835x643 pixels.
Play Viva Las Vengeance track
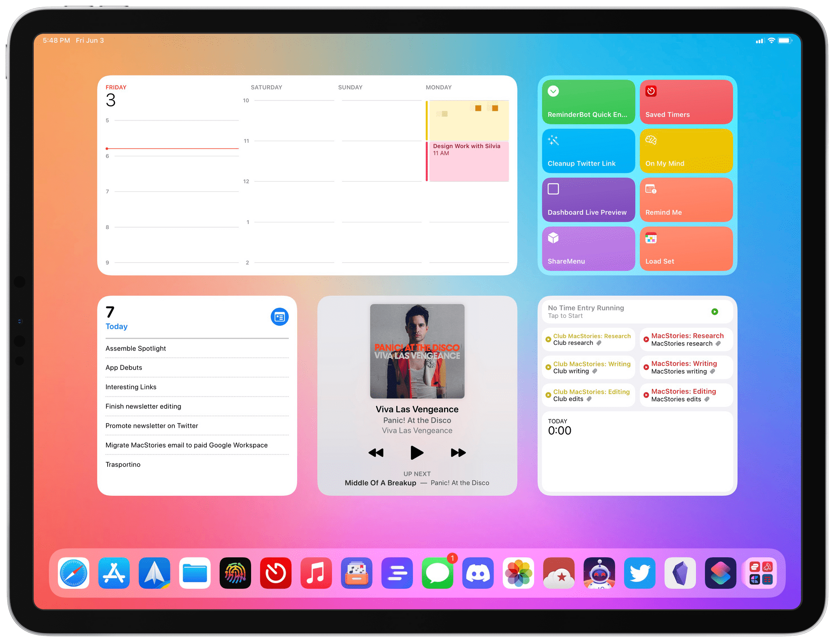pyautogui.click(x=417, y=452)
